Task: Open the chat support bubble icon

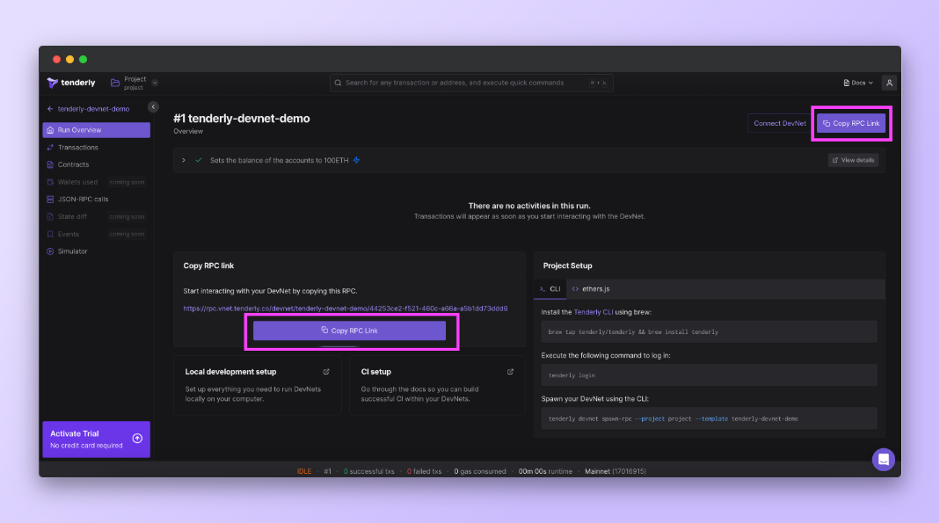Action: click(883, 459)
